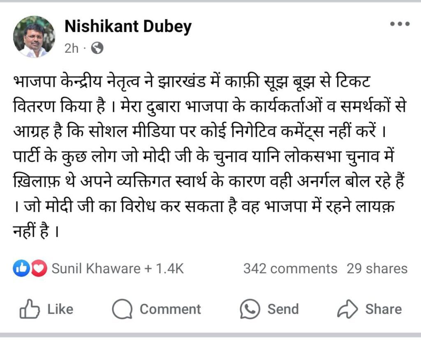Open the three-dot post options menu
This screenshot has width=421, height=342.
(x=400, y=24)
